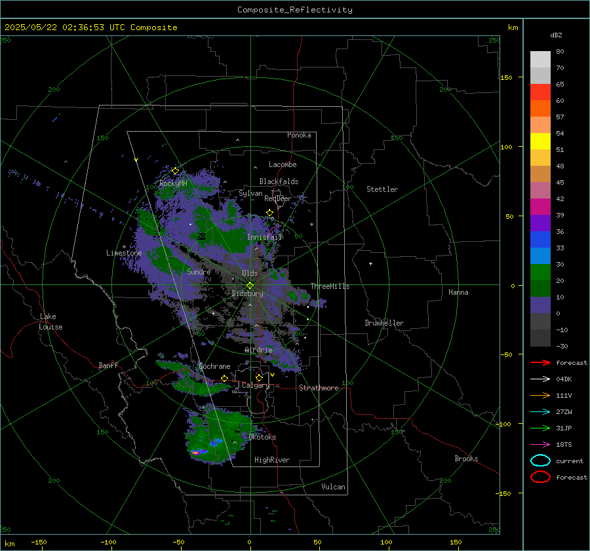Click the yellow diamond marker above Calgary
The height and width of the screenshot is (551, 590).
(259, 377)
